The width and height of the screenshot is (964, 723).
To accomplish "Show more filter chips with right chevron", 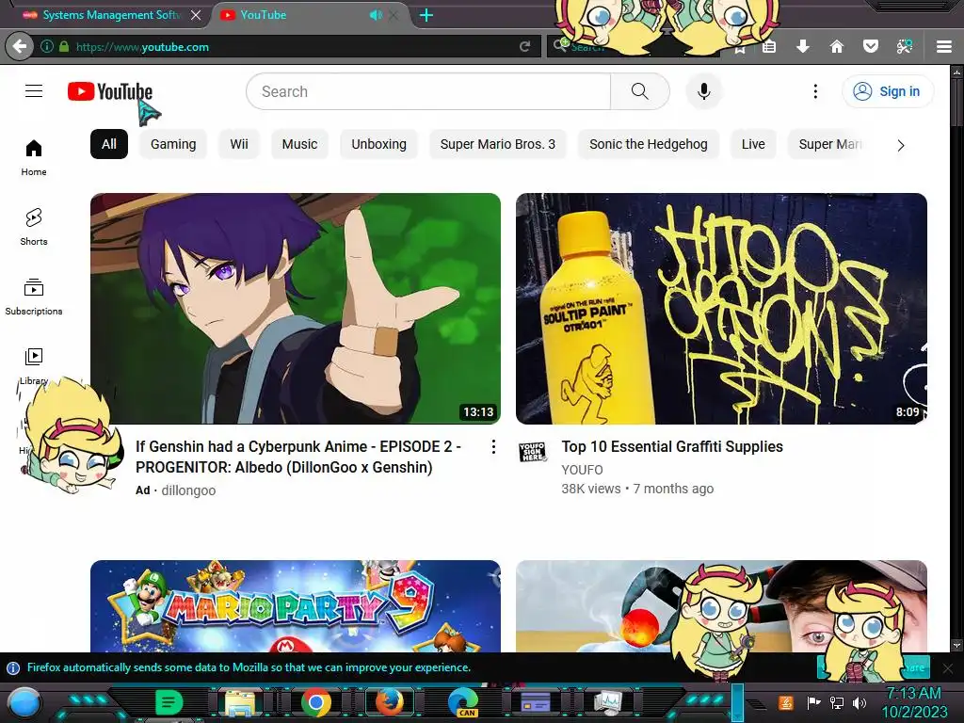I will tap(901, 145).
